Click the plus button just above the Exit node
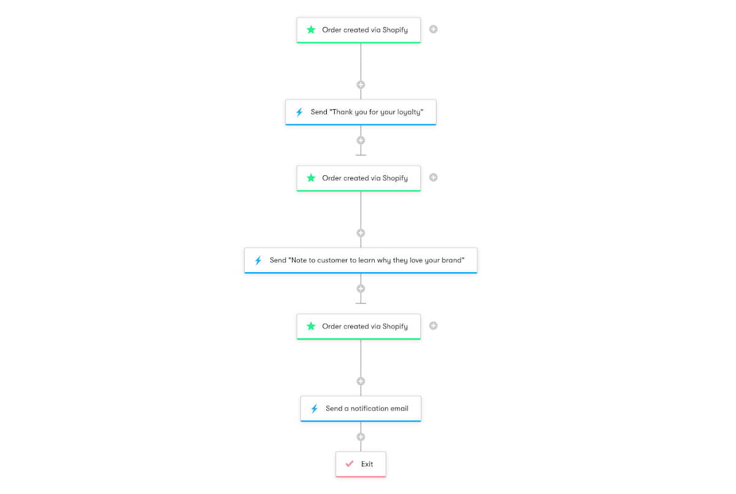This screenshot has height=494, width=736. [361, 436]
